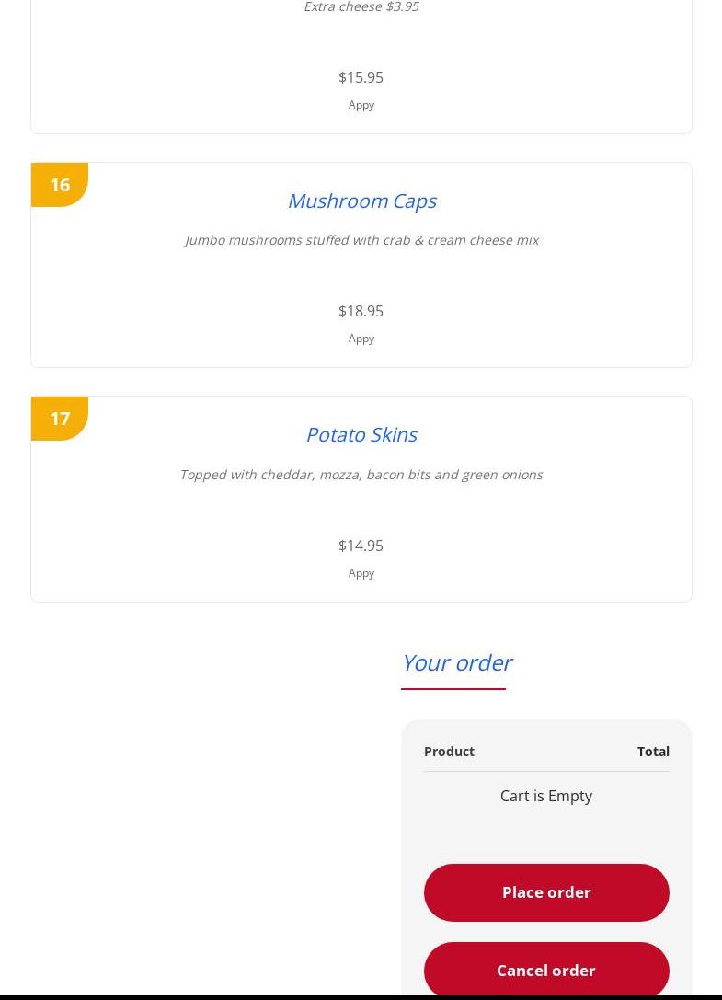
Task: Open the Potato Skins item title
Action: [361, 435]
